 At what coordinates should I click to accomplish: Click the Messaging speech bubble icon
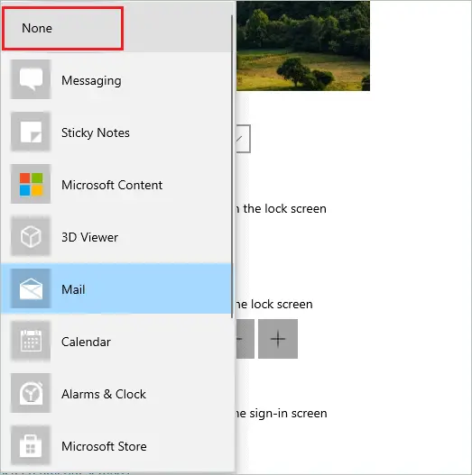pyautogui.click(x=31, y=79)
